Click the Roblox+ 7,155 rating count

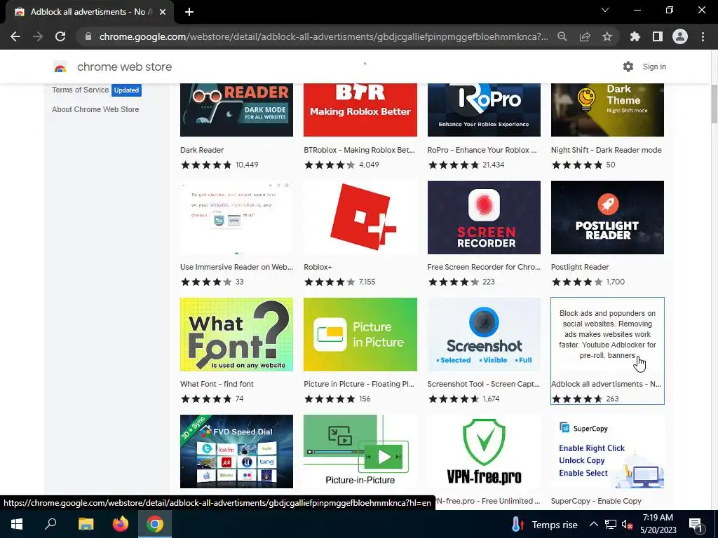click(x=367, y=282)
